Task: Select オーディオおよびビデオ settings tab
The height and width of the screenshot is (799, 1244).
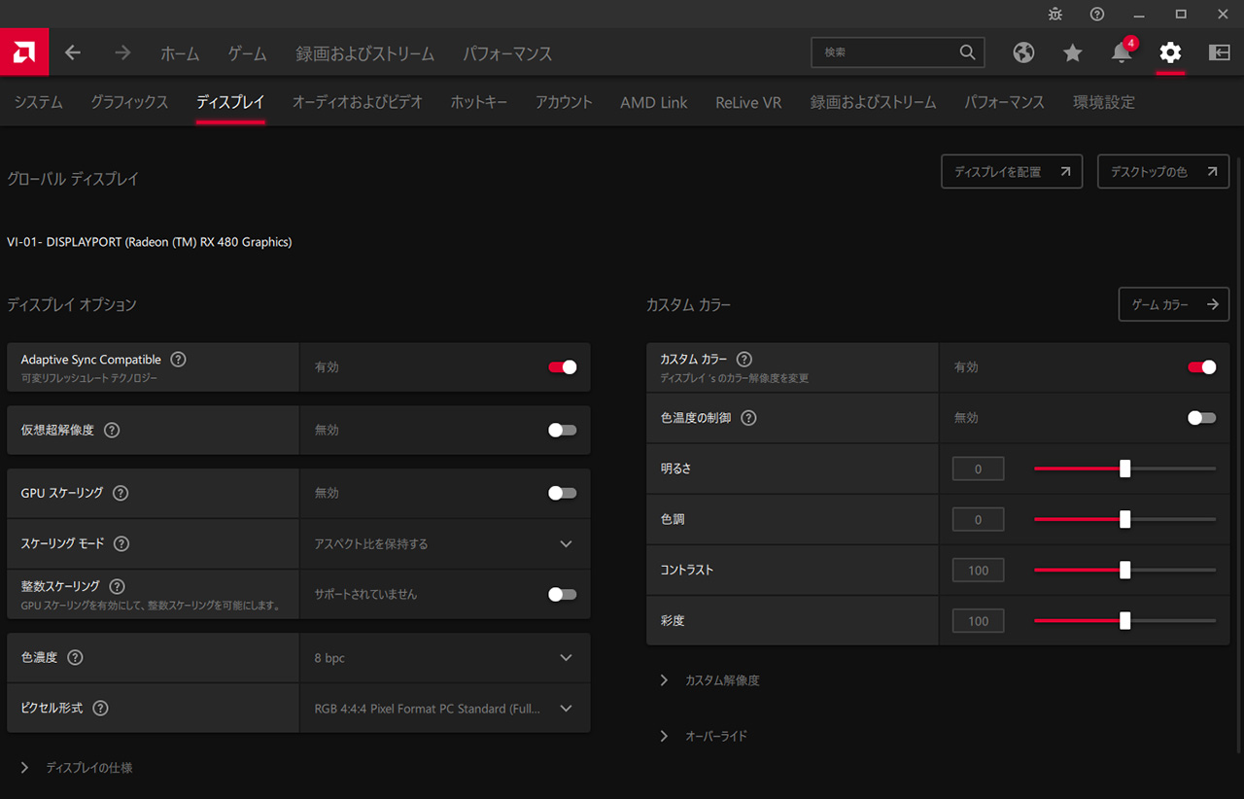Action: (358, 102)
